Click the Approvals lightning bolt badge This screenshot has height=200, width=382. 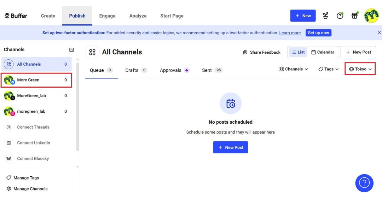click(x=187, y=70)
